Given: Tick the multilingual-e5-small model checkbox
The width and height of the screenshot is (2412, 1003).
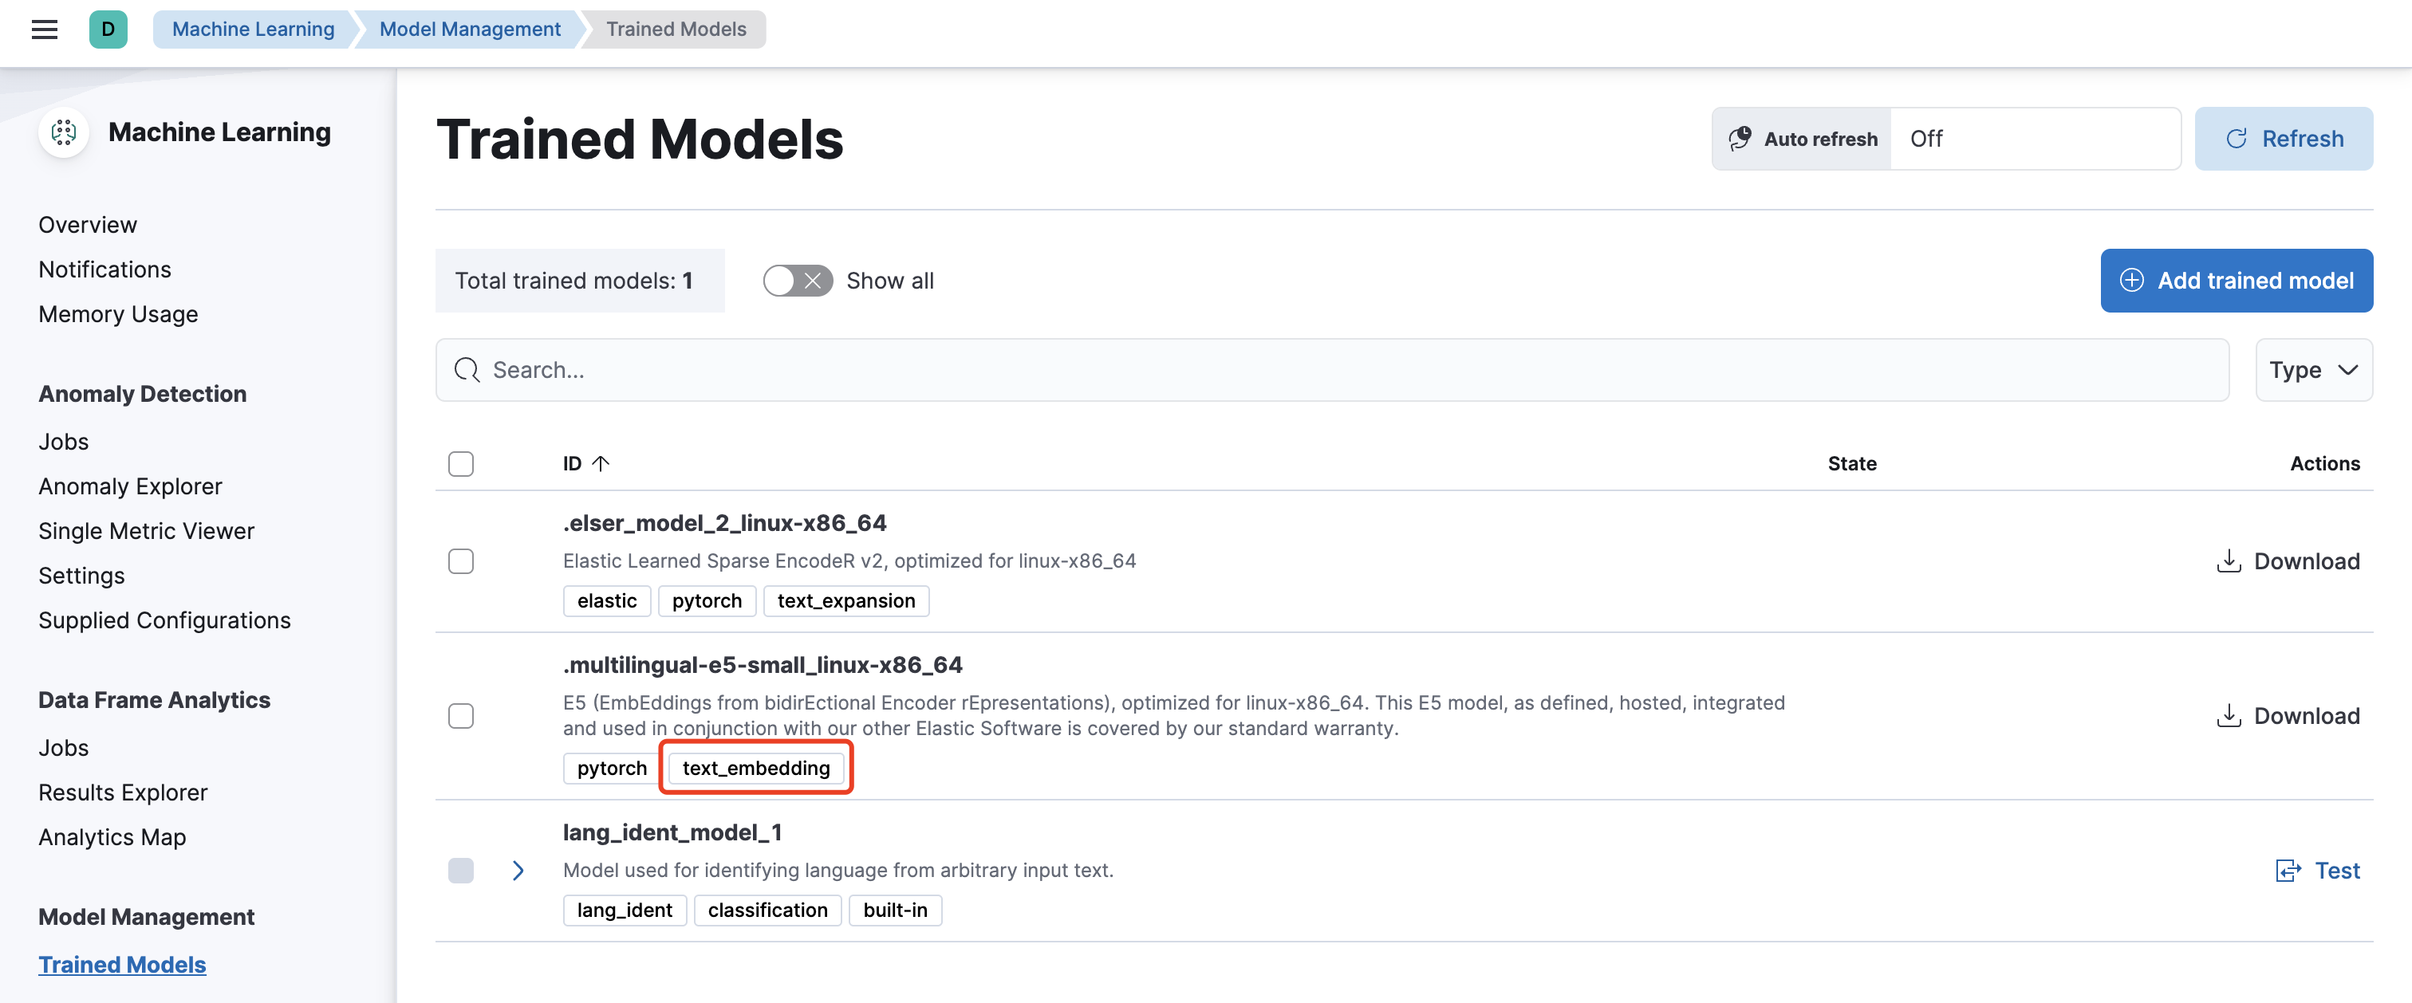Looking at the screenshot, I should click(461, 716).
